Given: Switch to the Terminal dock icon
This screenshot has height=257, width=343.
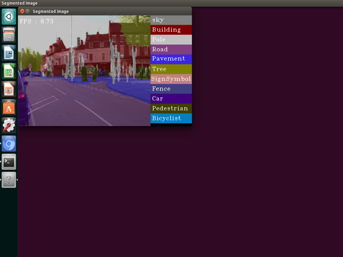Looking at the screenshot, I should (9, 162).
